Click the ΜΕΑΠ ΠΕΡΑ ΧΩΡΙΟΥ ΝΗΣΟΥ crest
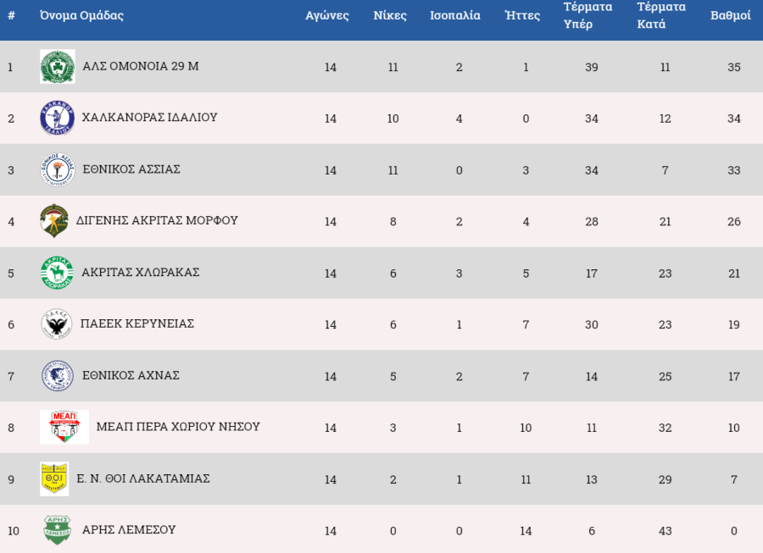 64,427
